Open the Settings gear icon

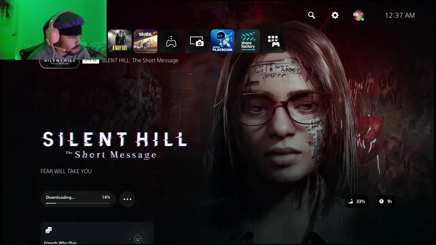[x=335, y=15]
